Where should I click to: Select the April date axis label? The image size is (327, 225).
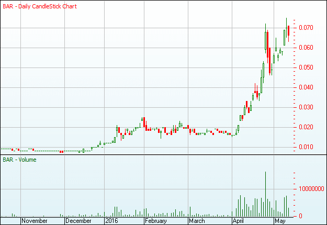[238, 221]
